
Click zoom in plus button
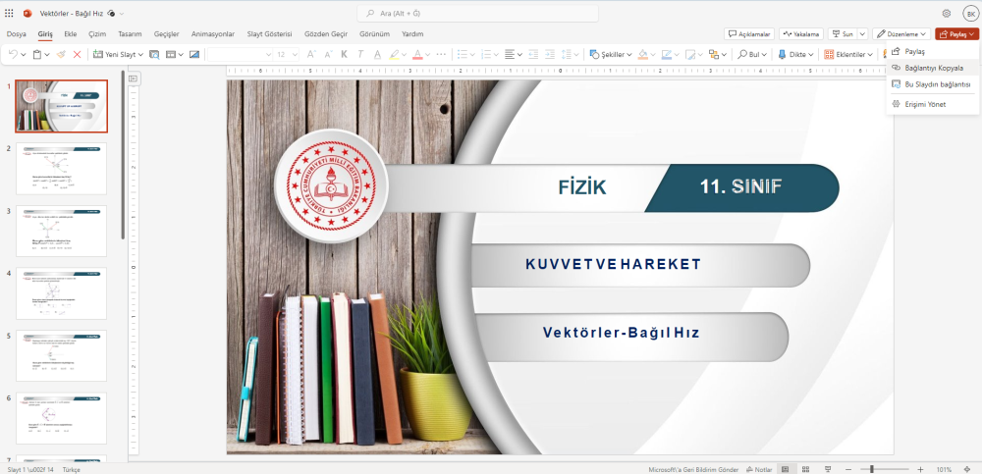pyautogui.click(x=920, y=469)
